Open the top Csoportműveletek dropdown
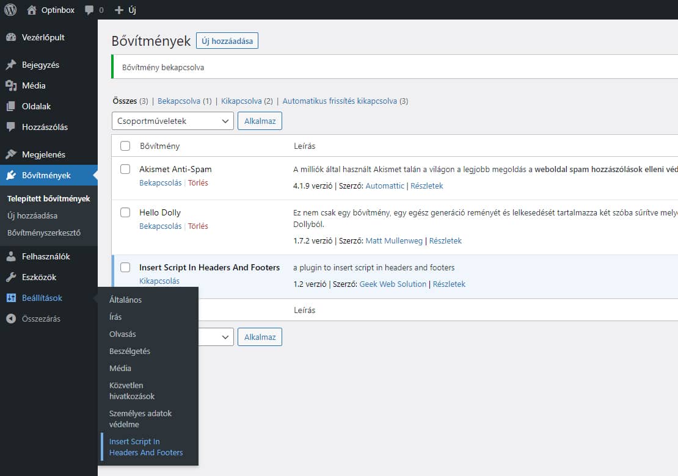 point(172,121)
